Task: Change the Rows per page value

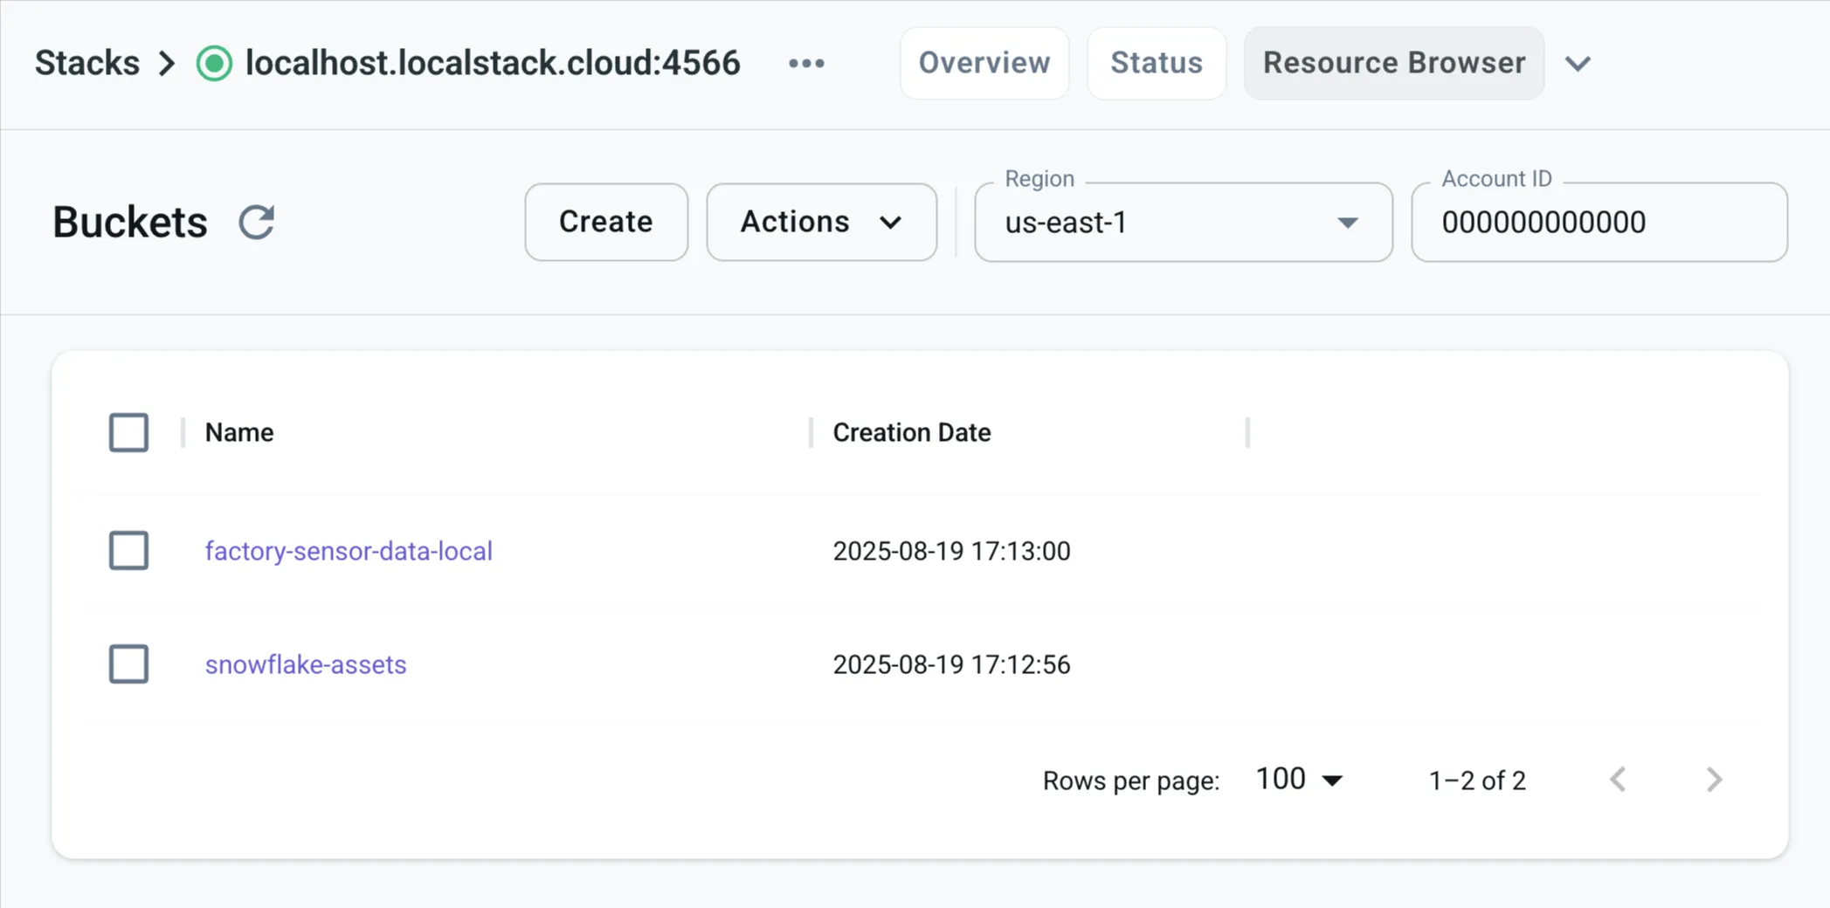Action: pos(1297,779)
